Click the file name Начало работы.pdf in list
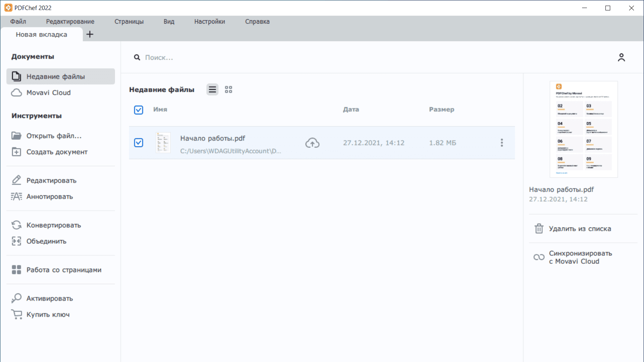This screenshot has height=362, width=644. coord(213,138)
